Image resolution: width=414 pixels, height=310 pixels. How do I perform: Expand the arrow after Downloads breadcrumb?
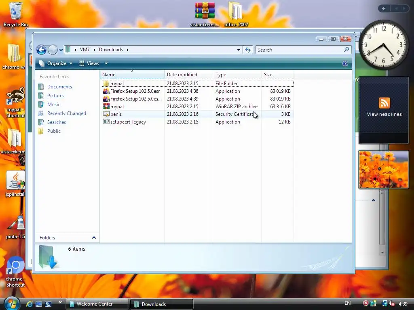tap(127, 50)
